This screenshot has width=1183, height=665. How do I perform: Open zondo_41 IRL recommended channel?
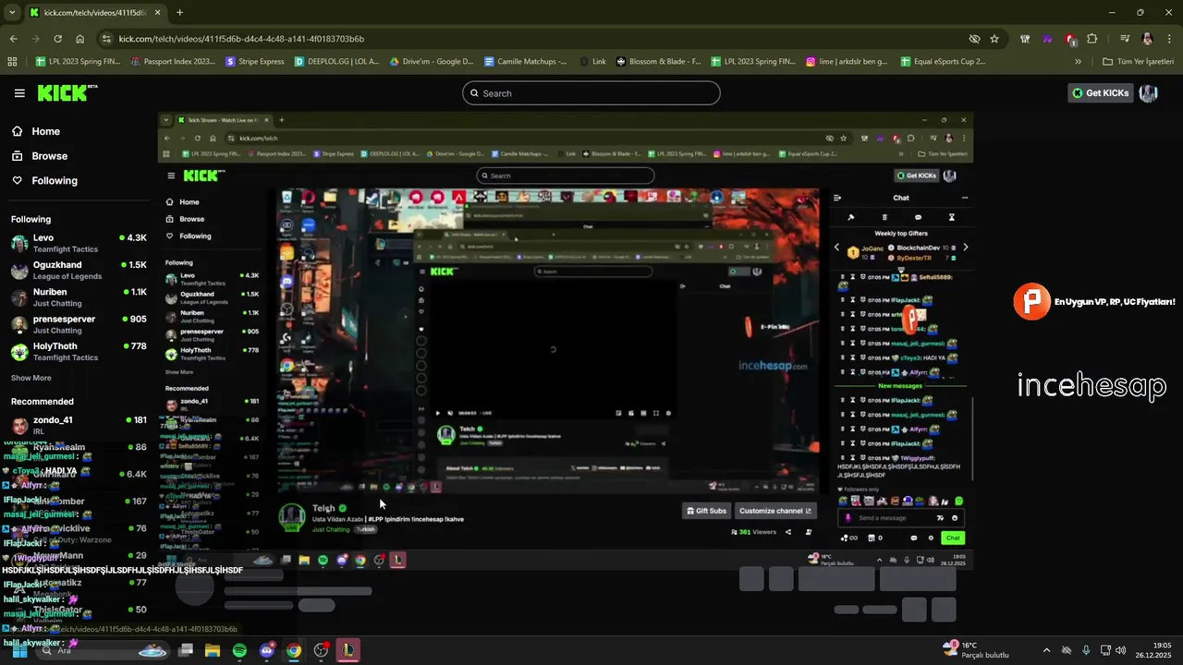coord(79,425)
